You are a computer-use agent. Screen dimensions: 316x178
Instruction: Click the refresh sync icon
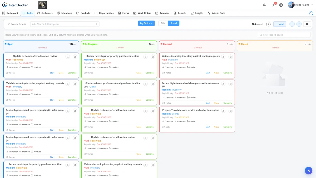tap(311, 13)
